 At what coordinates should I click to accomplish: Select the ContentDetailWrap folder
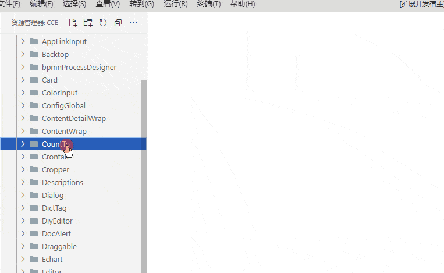tap(73, 118)
